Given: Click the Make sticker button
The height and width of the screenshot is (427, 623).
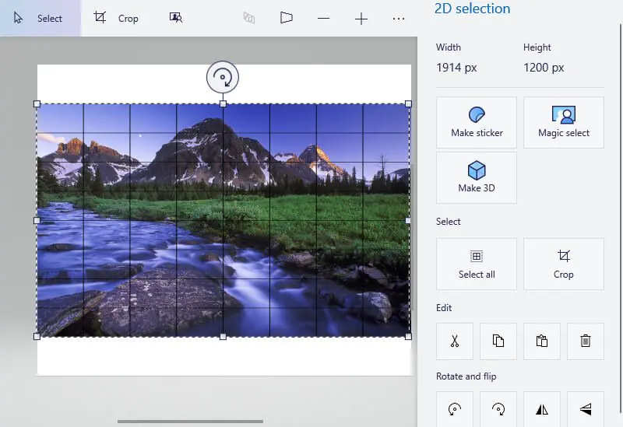Looking at the screenshot, I should (477, 122).
